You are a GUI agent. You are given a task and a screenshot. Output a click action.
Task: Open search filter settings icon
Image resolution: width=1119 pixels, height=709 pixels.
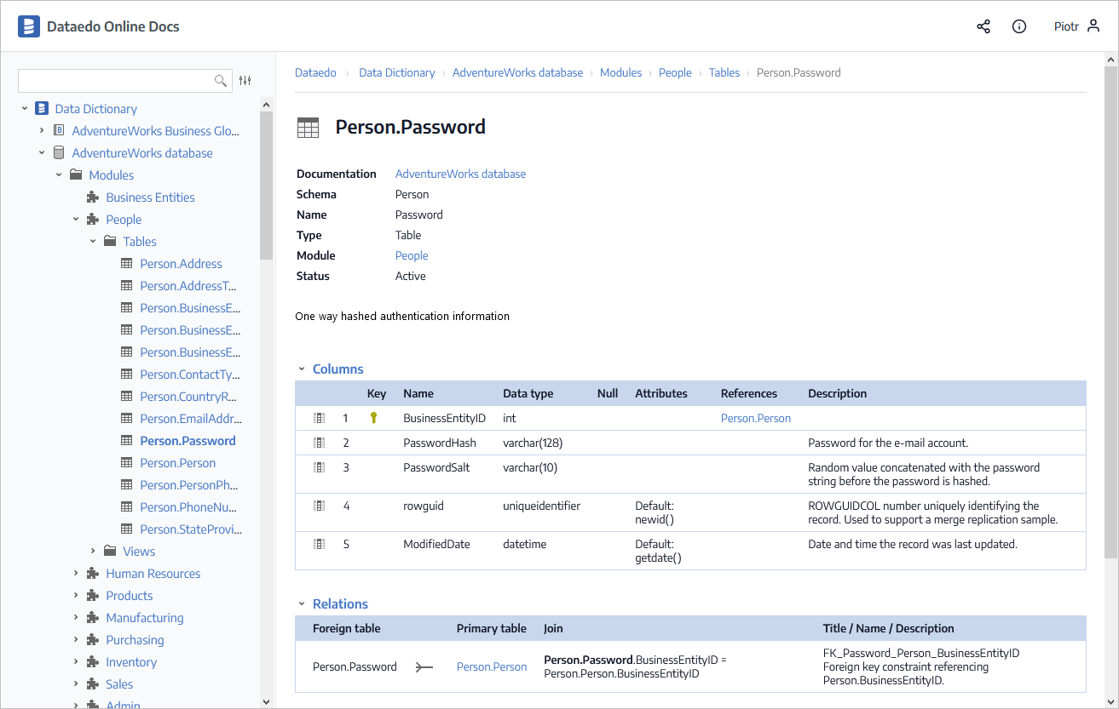245,80
